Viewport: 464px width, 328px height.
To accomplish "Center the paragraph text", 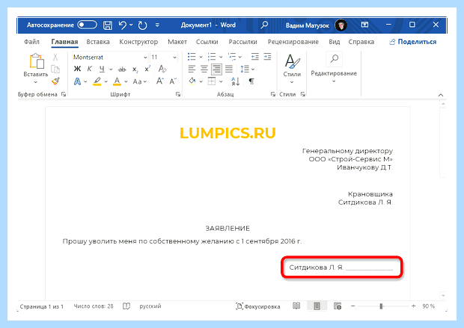I will (x=204, y=69).
